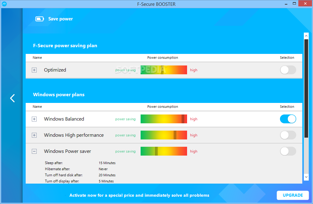Click the battery Save power icon
Viewport: 313px width, 204px height.
(40, 19)
